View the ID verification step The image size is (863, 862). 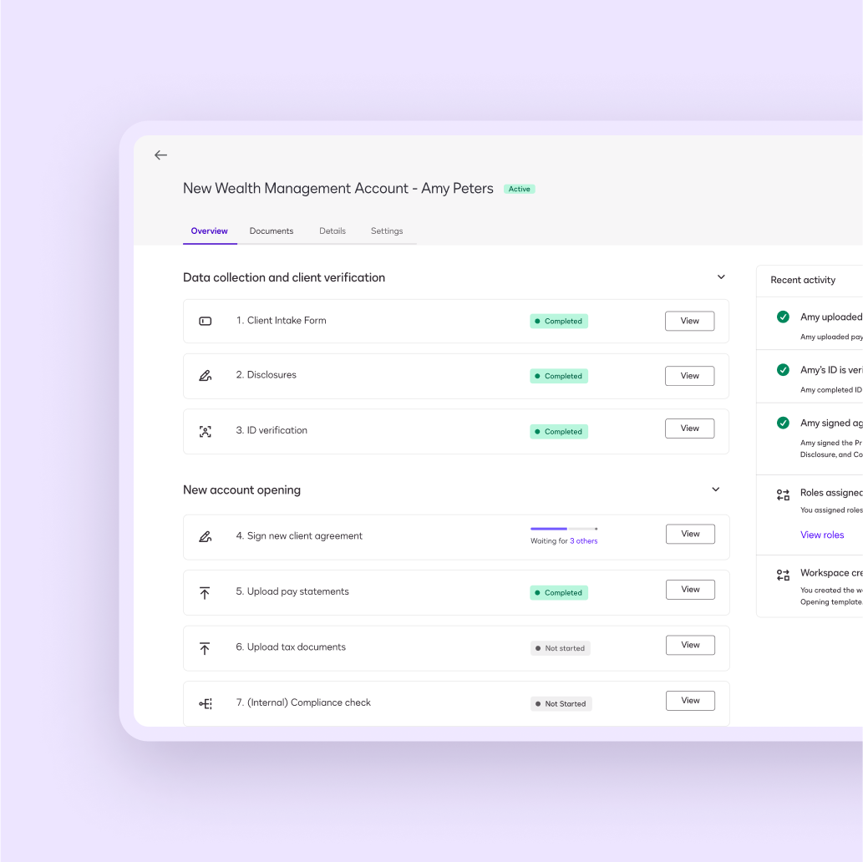point(689,428)
